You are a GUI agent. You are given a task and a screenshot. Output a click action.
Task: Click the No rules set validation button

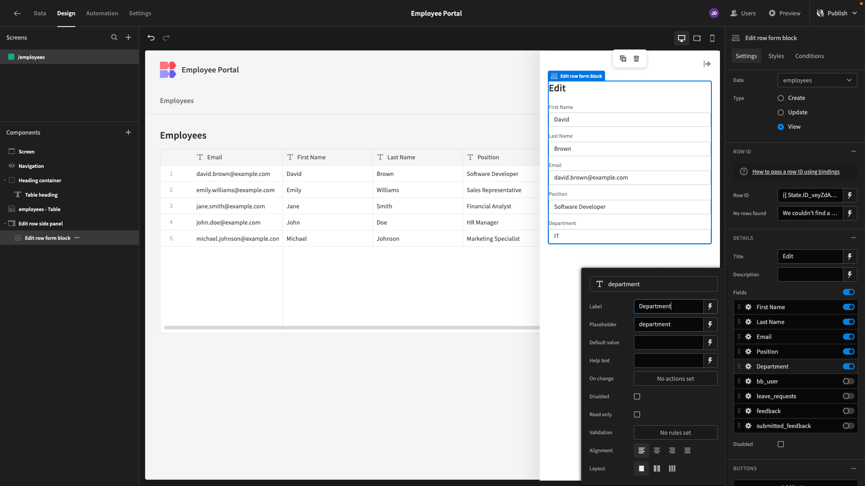point(675,432)
